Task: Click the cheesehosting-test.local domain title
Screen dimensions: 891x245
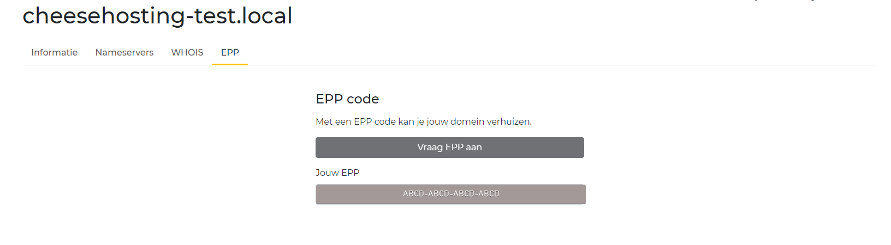Action: (157, 16)
